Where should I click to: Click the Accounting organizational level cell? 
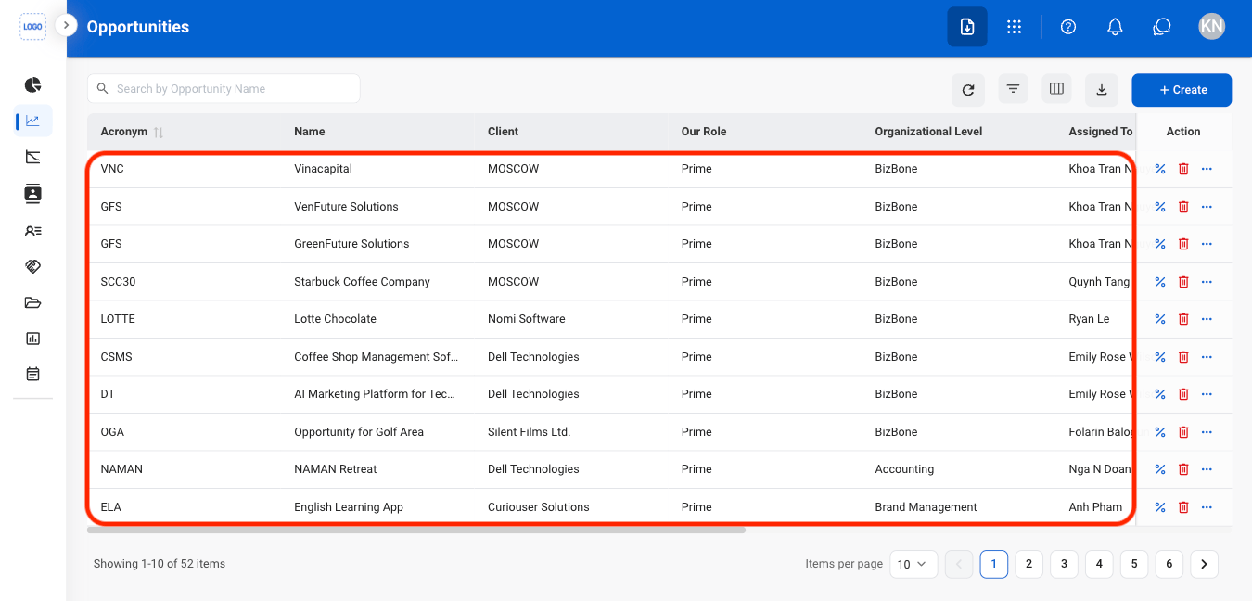click(904, 469)
